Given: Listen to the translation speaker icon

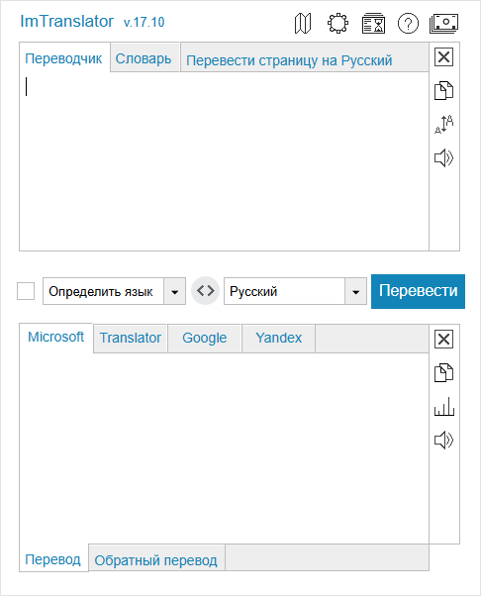Looking at the screenshot, I should (x=443, y=440).
